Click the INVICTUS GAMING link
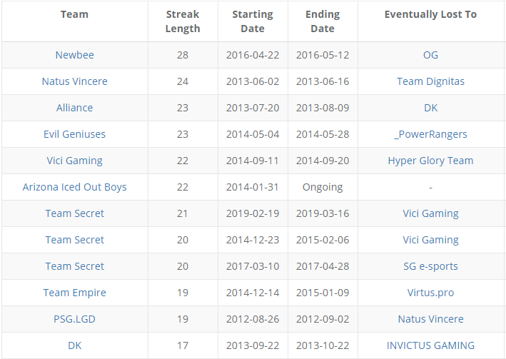Image resolution: width=506 pixels, height=359 pixels. (x=430, y=345)
